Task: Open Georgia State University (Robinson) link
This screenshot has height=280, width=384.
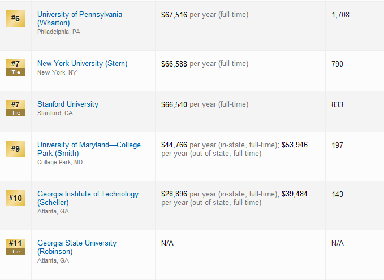Action: 77,247
